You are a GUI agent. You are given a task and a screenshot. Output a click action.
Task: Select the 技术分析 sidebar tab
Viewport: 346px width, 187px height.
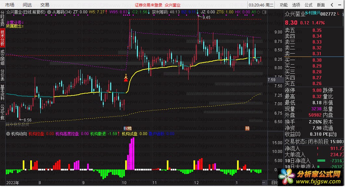(x=2, y=38)
